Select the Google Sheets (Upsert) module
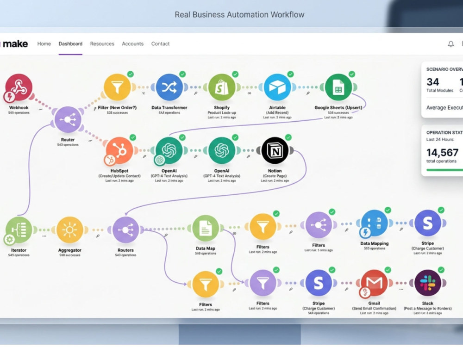This screenshot has width=463, height=347. 338,87
